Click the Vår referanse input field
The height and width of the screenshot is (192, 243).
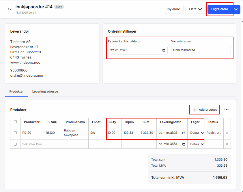(201, 50)
